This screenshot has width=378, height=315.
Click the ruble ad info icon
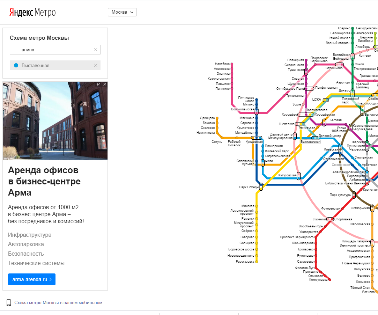[x=98, y=84]
